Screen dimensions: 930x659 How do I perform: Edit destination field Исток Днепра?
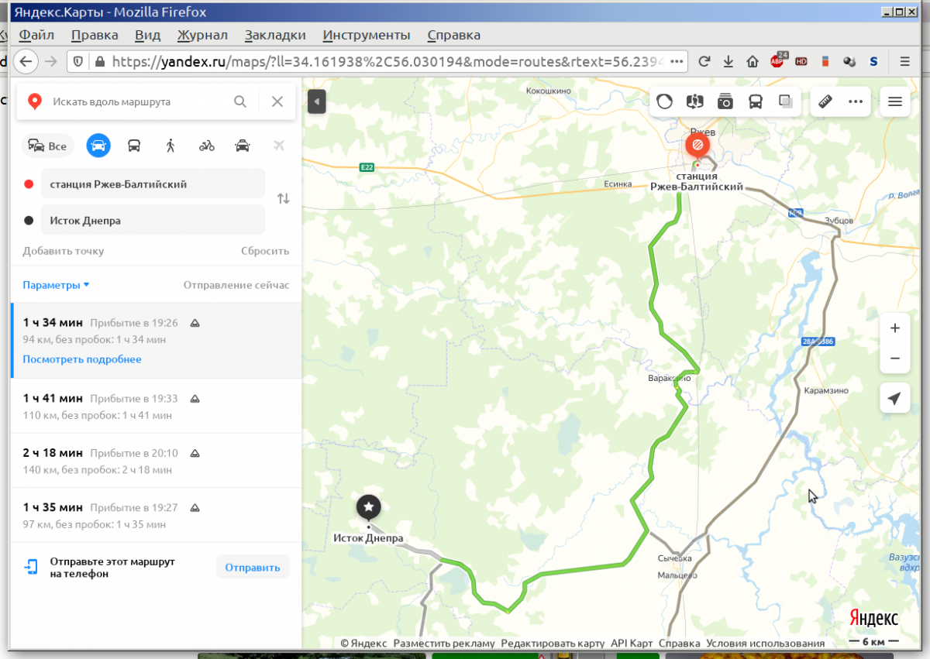153,220
